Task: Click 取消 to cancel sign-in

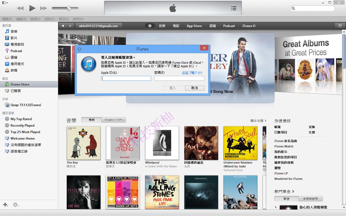Action: [x=195, y=88]
